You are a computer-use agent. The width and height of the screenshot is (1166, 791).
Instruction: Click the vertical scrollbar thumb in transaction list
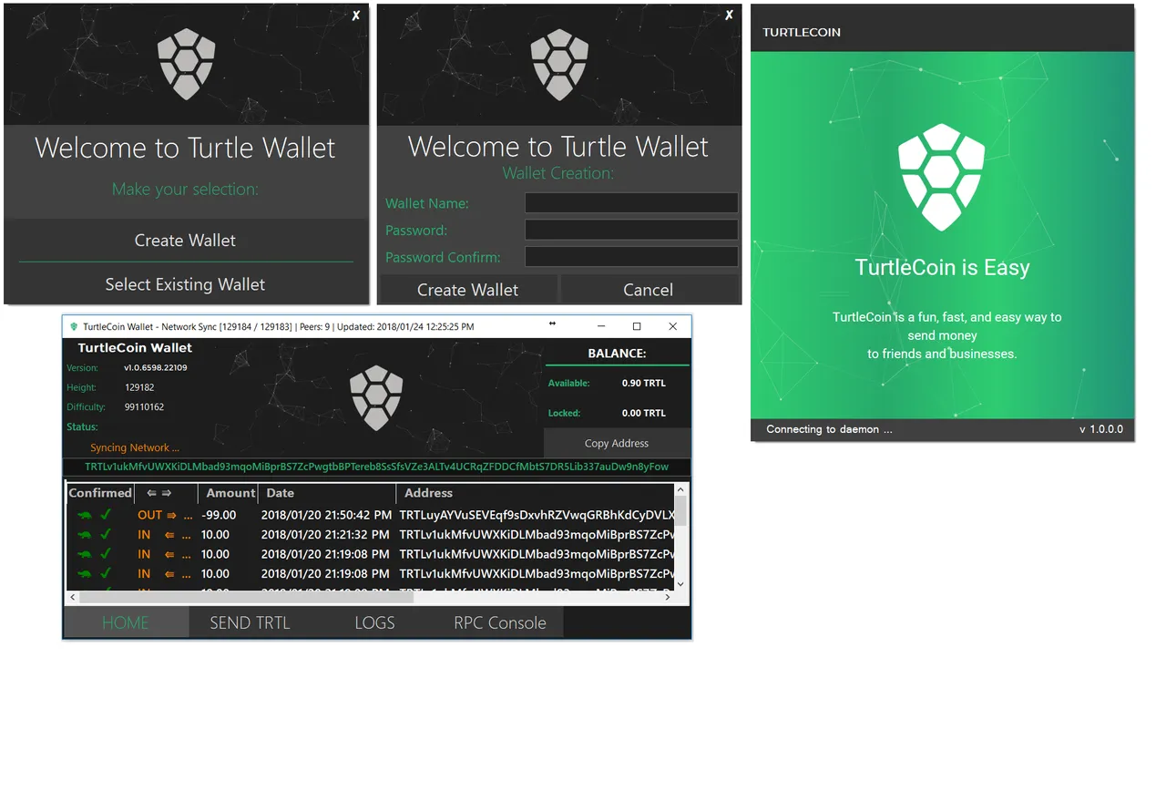point(680,511)
